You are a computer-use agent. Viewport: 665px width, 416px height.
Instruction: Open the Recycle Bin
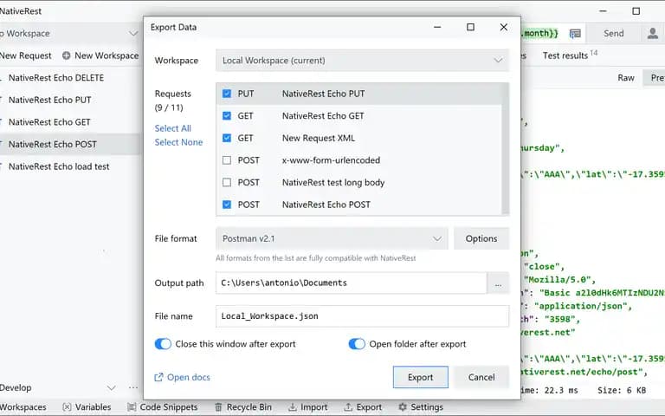coord(243,407)
